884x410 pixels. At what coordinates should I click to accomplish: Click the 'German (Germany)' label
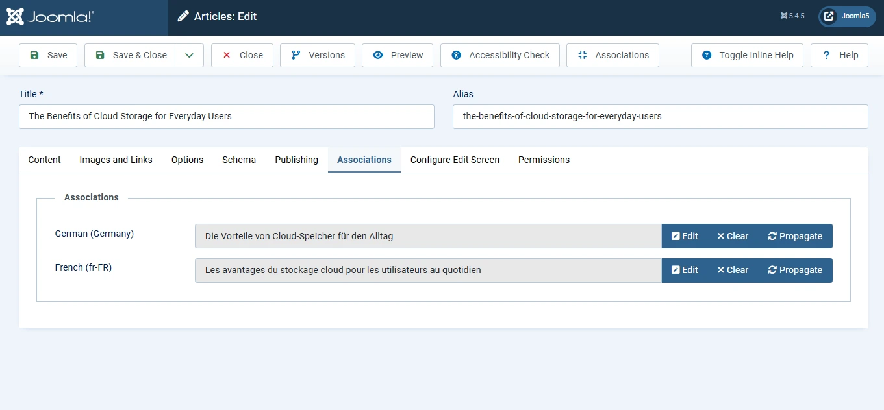point(94,234)
